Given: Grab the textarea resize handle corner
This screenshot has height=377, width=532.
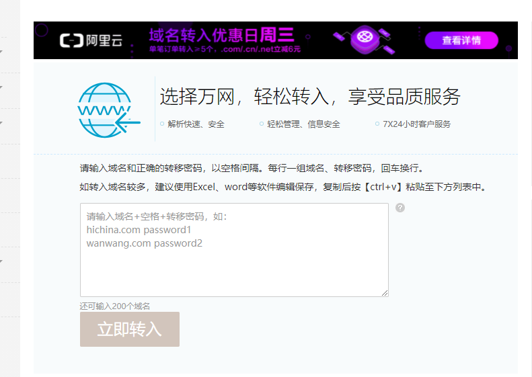Looking at the screenshot, I should pos(385,293).
